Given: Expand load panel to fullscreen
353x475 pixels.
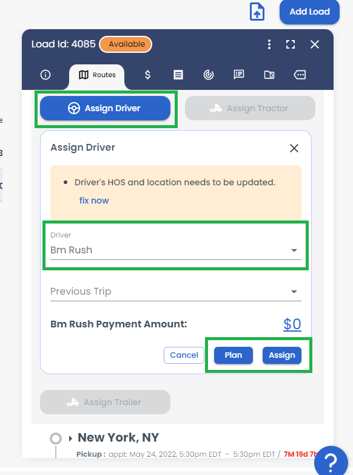Looking at the screenshot, I should click(291, 44).
